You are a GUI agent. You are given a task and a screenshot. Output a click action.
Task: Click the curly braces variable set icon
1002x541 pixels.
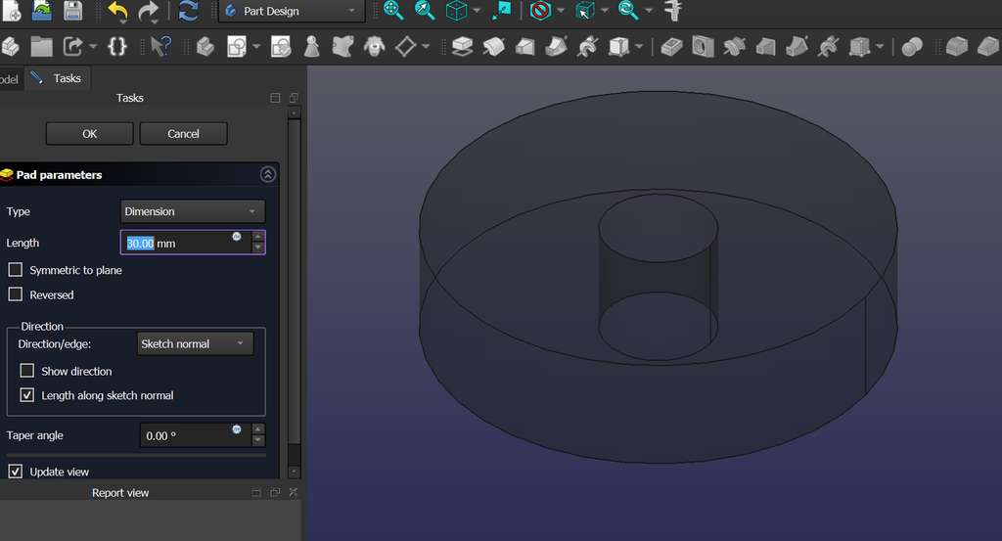tap(117, 47)
